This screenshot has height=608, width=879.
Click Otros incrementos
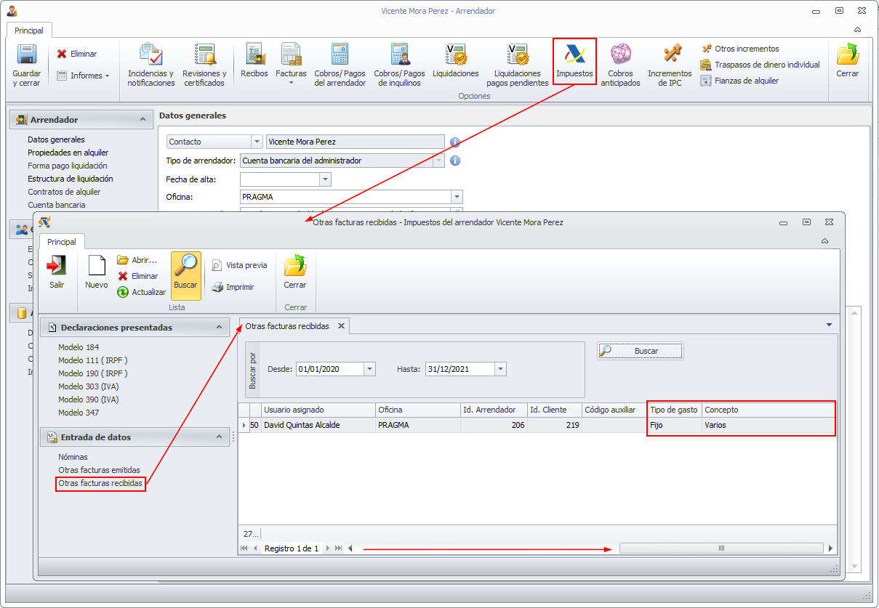point(739,49)
